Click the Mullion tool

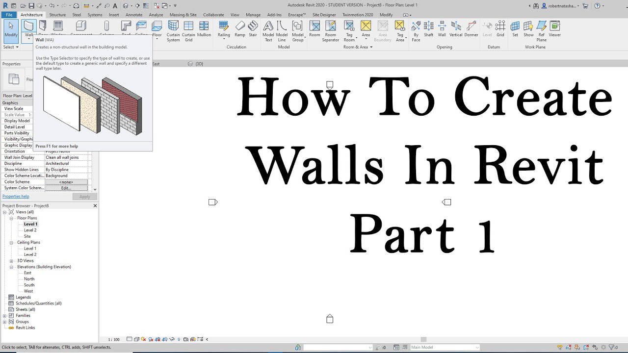pos(204,29)
